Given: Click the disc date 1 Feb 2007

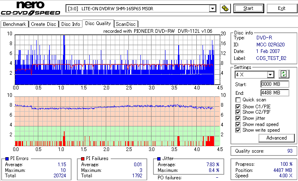Looking at the screenshot, I should click(x=268, y=51).
